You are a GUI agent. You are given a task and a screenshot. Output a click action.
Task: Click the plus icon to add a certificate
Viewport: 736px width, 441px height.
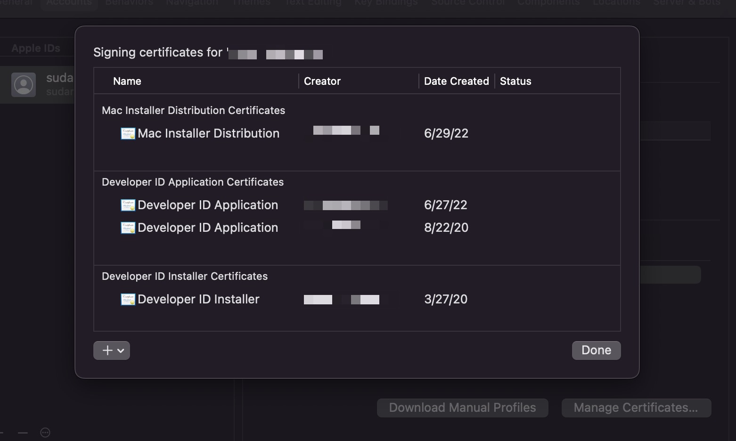click(106, 350)
